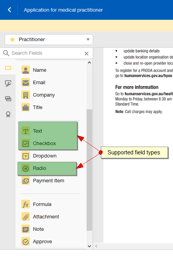The height and width of the screenshot is (256, 173).
Task: Go back using the header arrow
Action: coord(9,10)
